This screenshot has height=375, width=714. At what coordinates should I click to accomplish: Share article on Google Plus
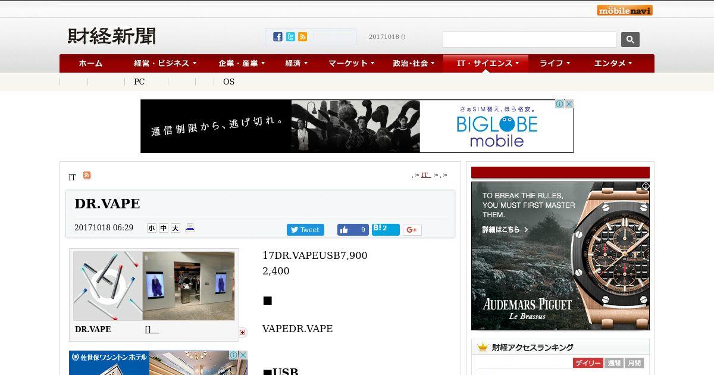tap(412, 230)
